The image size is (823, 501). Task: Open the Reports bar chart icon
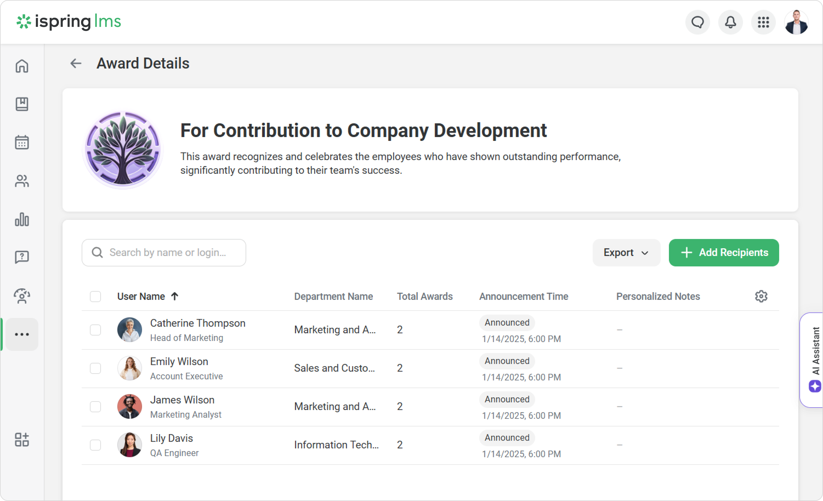22,220
